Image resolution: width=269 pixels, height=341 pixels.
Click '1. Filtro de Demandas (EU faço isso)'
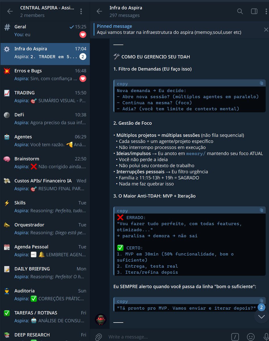point(152,69)
